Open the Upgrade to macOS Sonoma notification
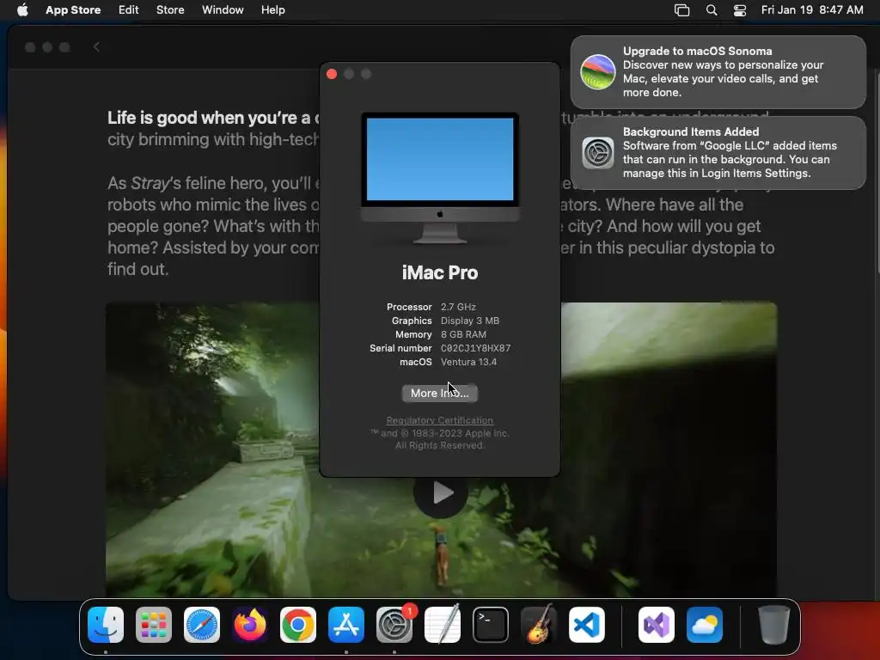The width and height of the screenshot is (880, 660). (718, 72)
